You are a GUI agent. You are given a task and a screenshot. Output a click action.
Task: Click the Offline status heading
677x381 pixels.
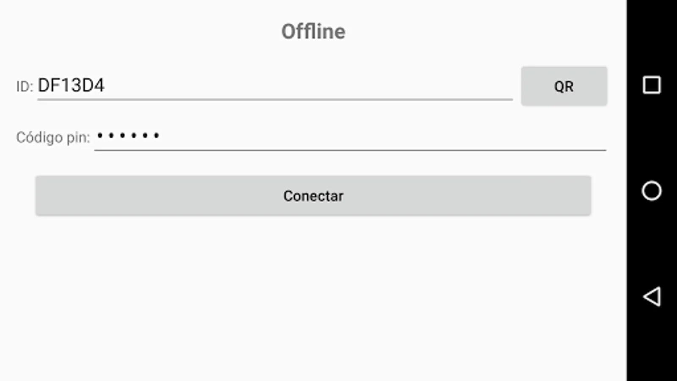(313, 32)
